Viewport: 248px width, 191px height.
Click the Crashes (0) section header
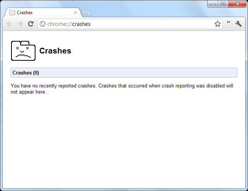pyautogui.click(x=124, y=73)
